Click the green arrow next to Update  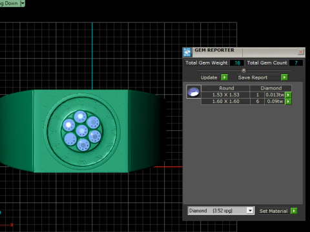coord(225,77)
